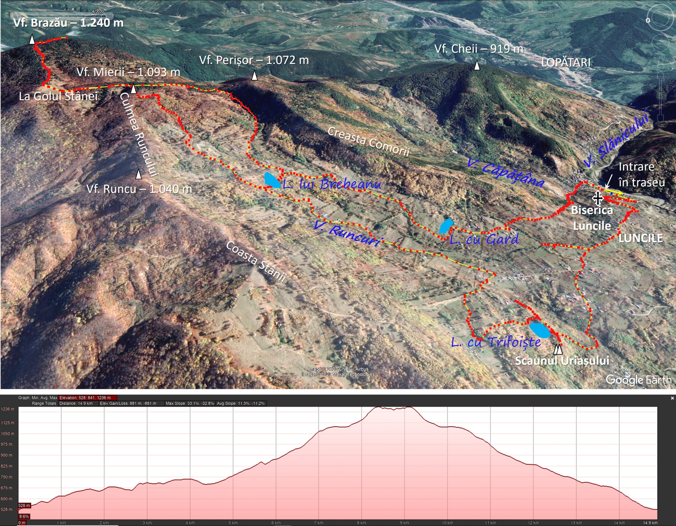
Task: Click the compass north N marker
Action: 648,20
